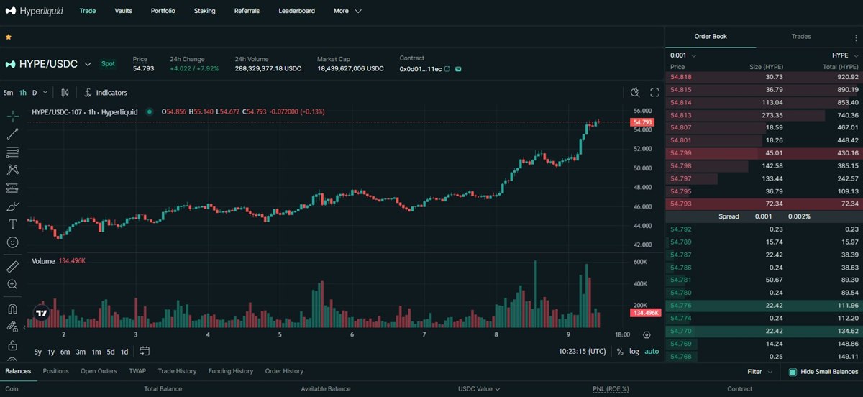Select the forecasting and measurement tool
The image size is (863, 397).
[12, 188]
